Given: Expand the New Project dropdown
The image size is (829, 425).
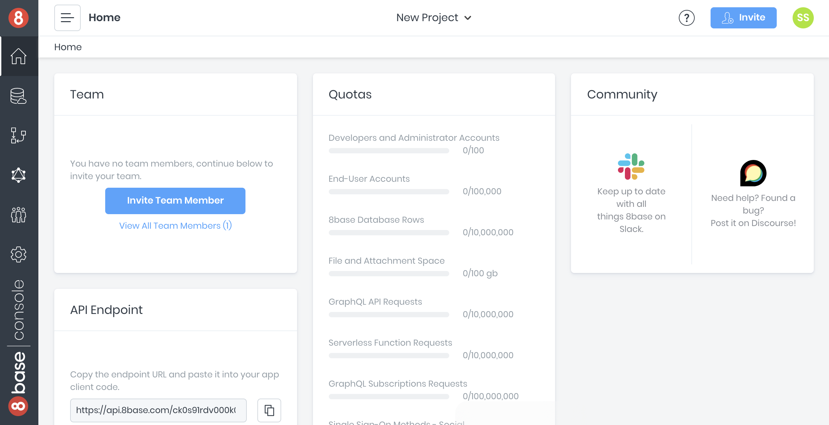Looking at the screenshot, I should coord(434,18).
